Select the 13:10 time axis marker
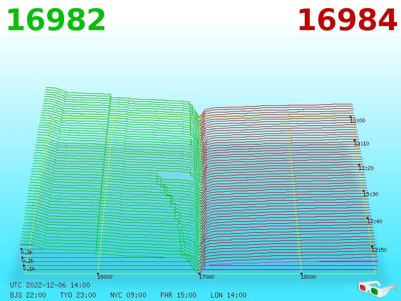401x301 pixels. 361,143
